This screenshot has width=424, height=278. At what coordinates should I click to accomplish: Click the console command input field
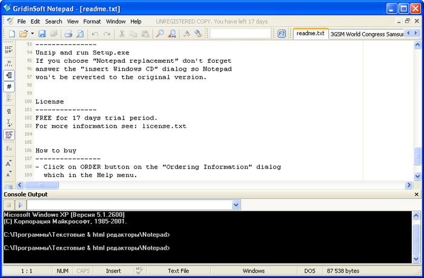(129, 205)
